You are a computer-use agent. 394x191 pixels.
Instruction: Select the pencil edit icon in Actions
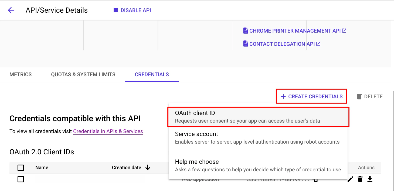click(350, 179)
